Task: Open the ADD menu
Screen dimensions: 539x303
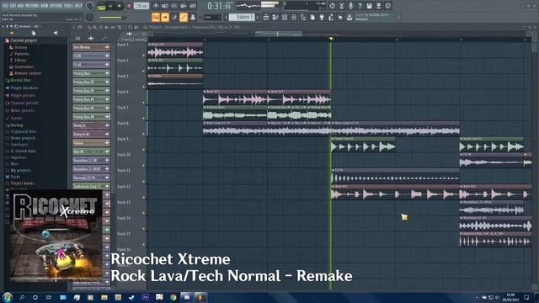Action: [20, 6]
